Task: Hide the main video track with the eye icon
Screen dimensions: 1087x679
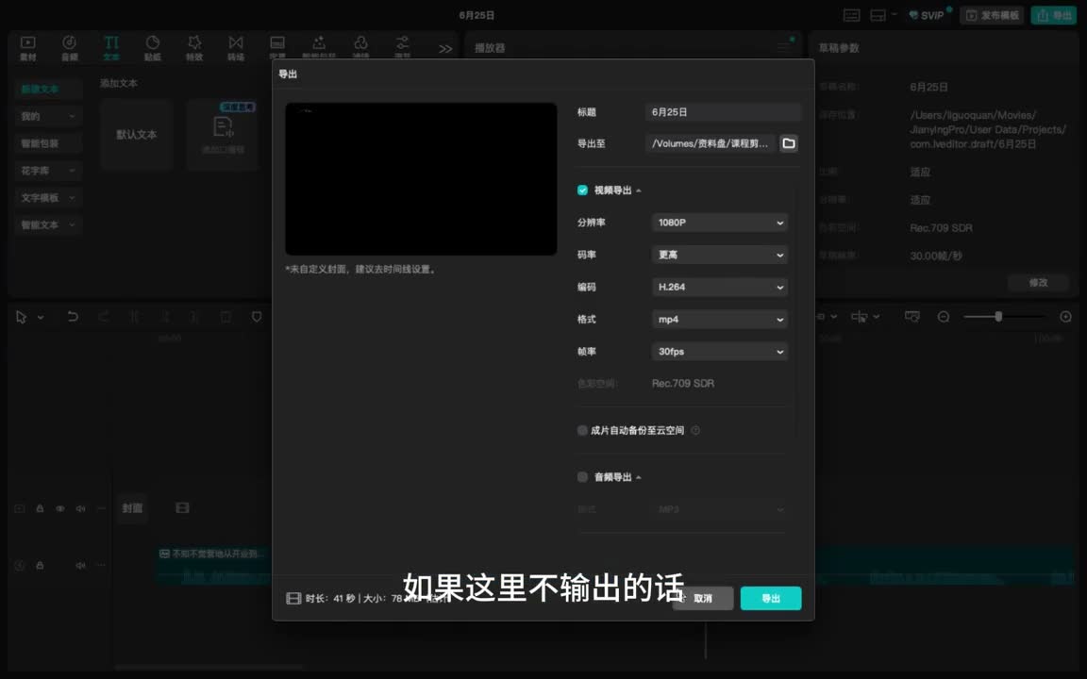Action: 60,508
